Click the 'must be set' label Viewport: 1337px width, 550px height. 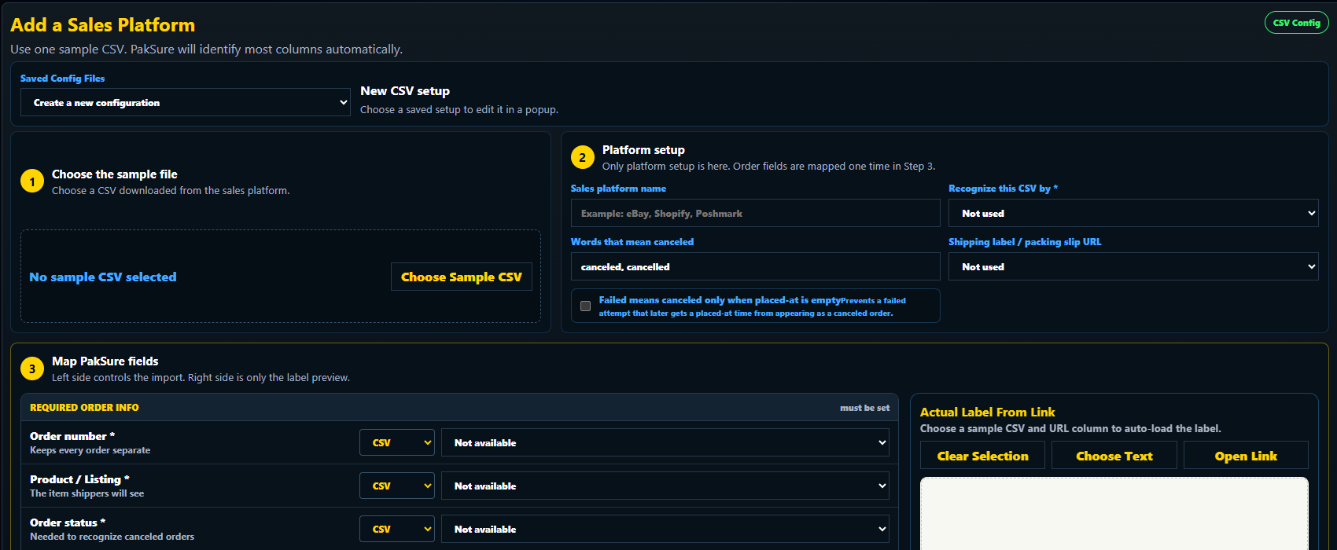pos(864,408)
